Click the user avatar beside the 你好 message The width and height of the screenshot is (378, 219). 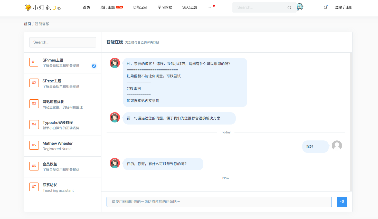pyautogui.click(x=337, y=146)
